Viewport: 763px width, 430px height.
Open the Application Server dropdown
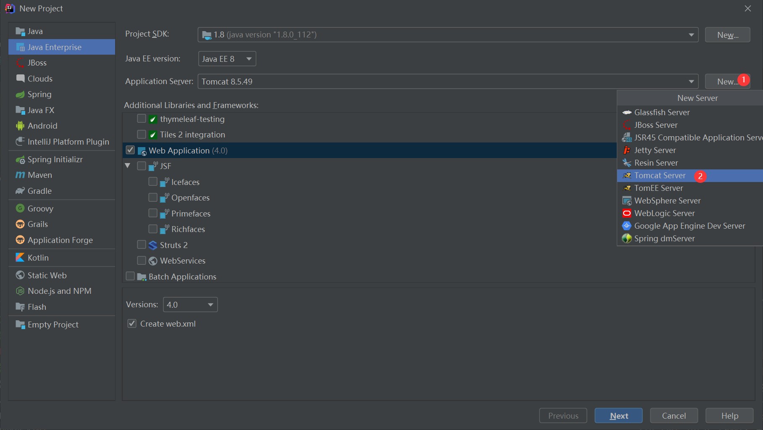tap(448, 82)
